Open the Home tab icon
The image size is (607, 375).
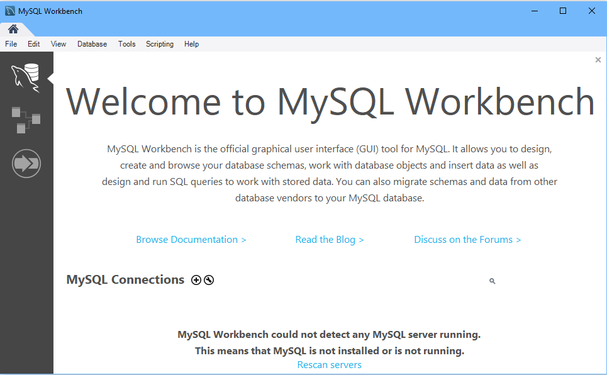click(13, 29)
